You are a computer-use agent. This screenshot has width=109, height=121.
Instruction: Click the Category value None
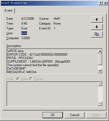click(x=57, y=23)
